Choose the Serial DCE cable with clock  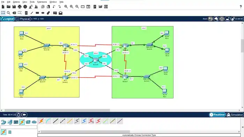click(91, 121)
